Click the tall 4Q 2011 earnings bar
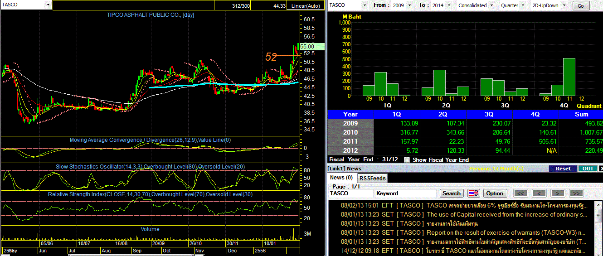 click(x=569, y=77)
